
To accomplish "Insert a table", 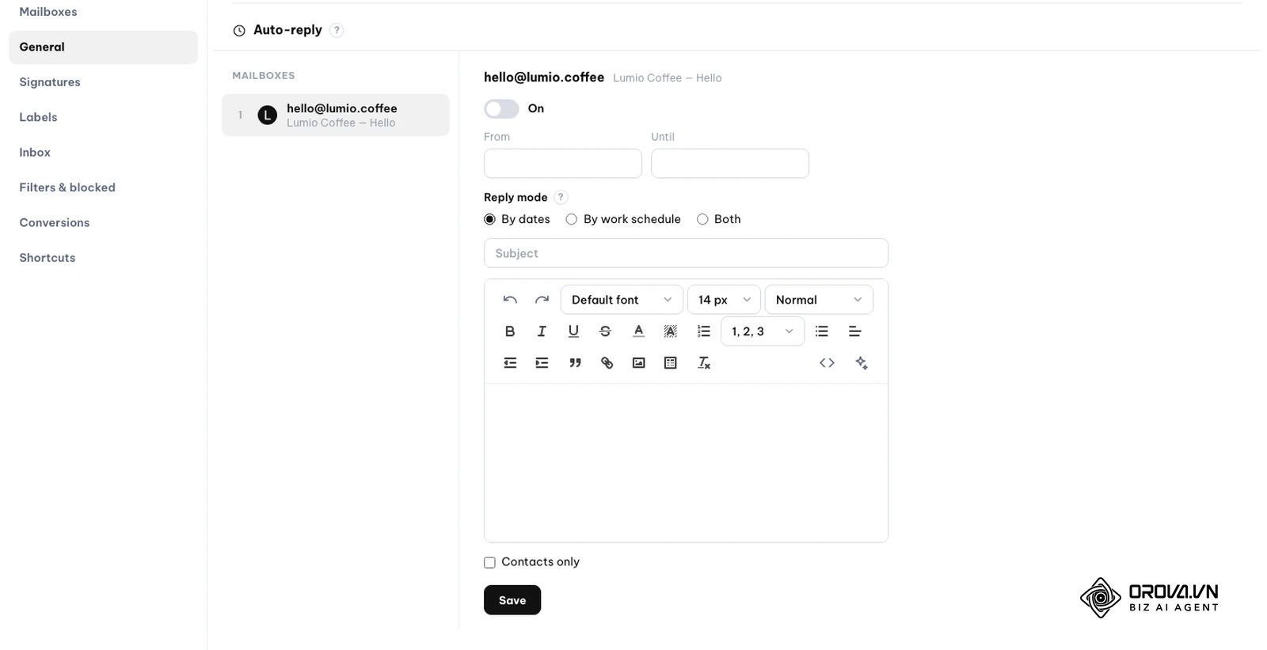I will (x=670, y=363).
